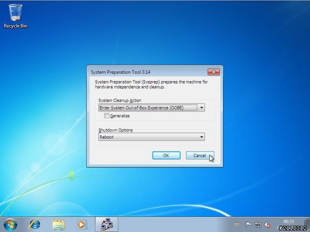Open the Action Center flag icon
Screen dimensions: 310x232
point(248,224)
